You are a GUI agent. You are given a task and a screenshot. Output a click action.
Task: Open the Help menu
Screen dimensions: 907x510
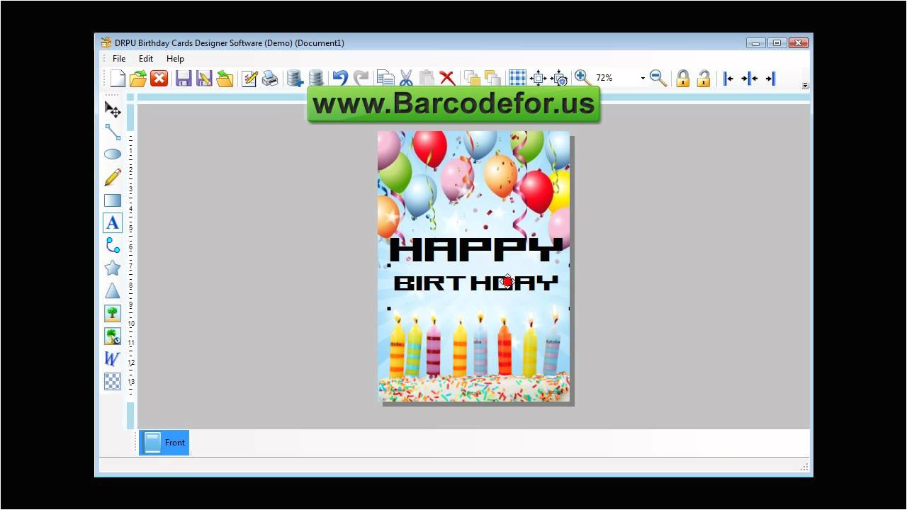(x=175, y=59)
